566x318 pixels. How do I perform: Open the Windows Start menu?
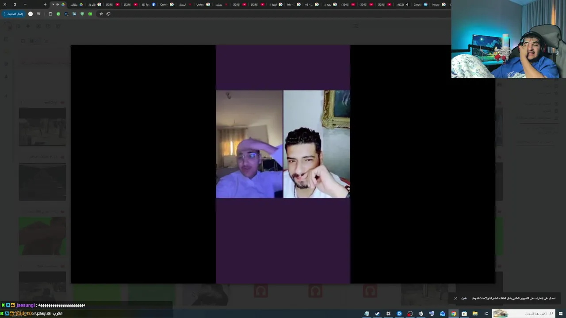(x=560, y=314)
